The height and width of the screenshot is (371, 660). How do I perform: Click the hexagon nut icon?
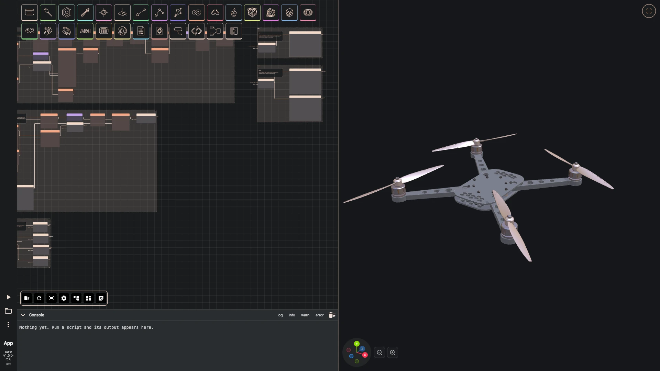tap(67, 12)
